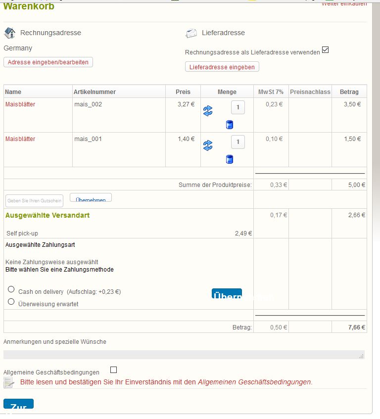
Task: Open the Maisblätter link for mais_002
Action: click(20, 104)
